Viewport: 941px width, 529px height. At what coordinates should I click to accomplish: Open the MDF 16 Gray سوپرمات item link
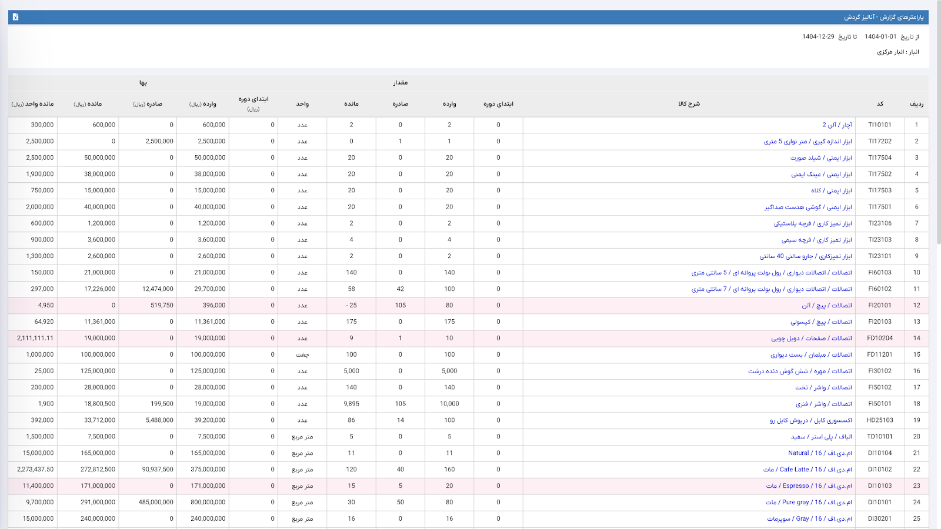[809, 519]
